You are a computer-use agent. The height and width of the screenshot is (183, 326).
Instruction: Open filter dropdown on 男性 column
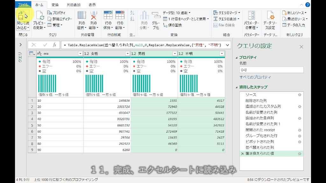point(175,54)
